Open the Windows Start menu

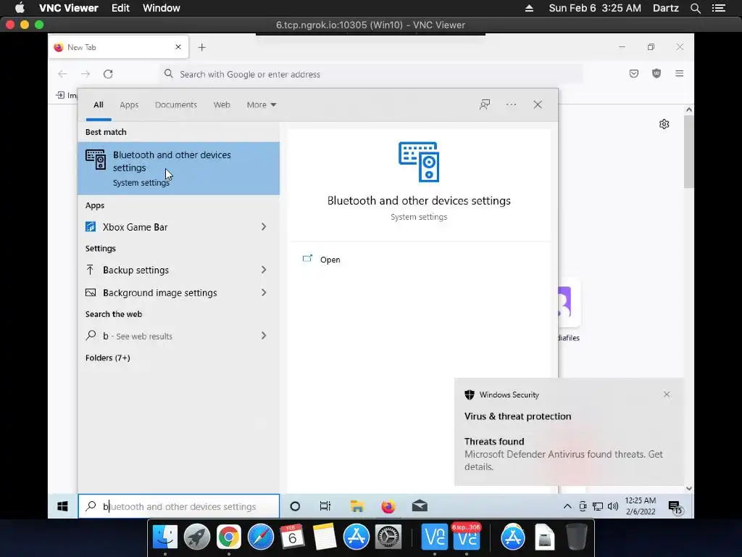[62, 506]
